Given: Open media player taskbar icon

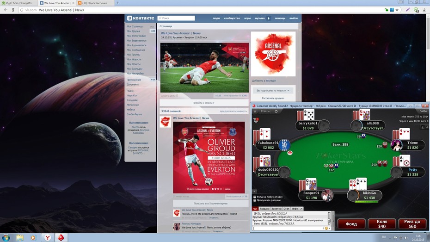Looking at the screenshot, I should click(x=33, y=238).
